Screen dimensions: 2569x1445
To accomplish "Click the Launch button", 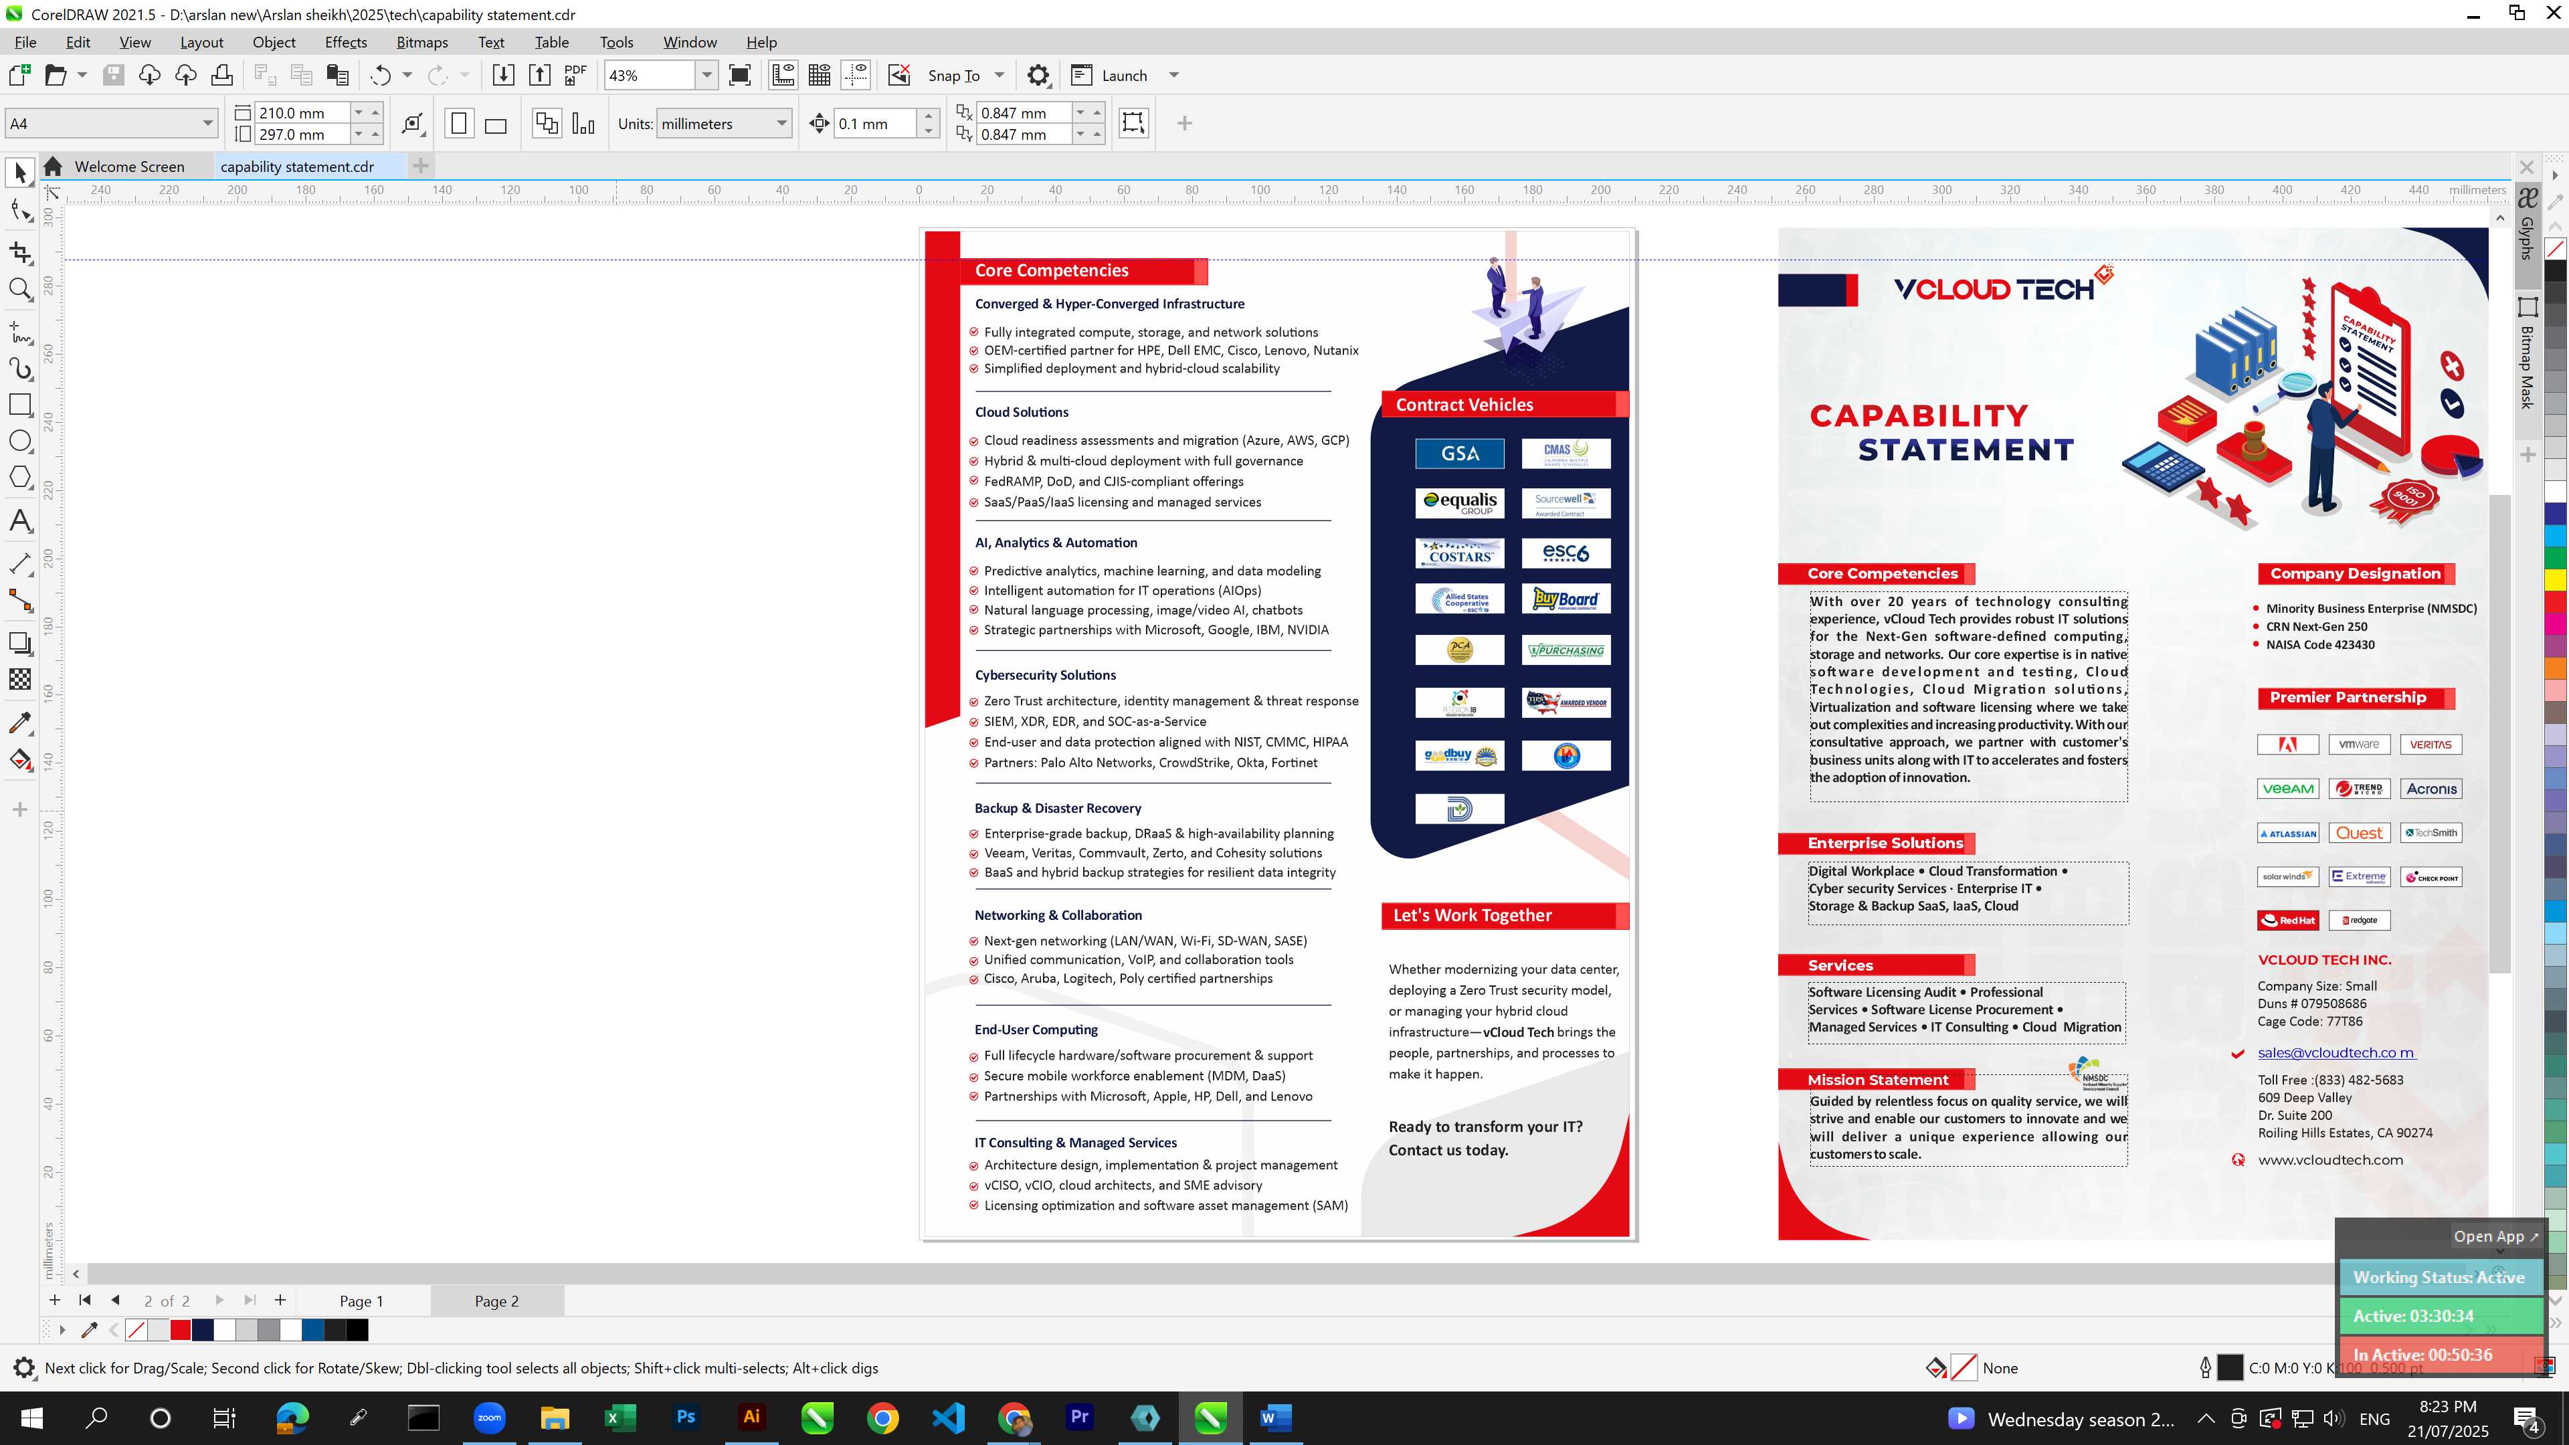I will click(1110, 76).
